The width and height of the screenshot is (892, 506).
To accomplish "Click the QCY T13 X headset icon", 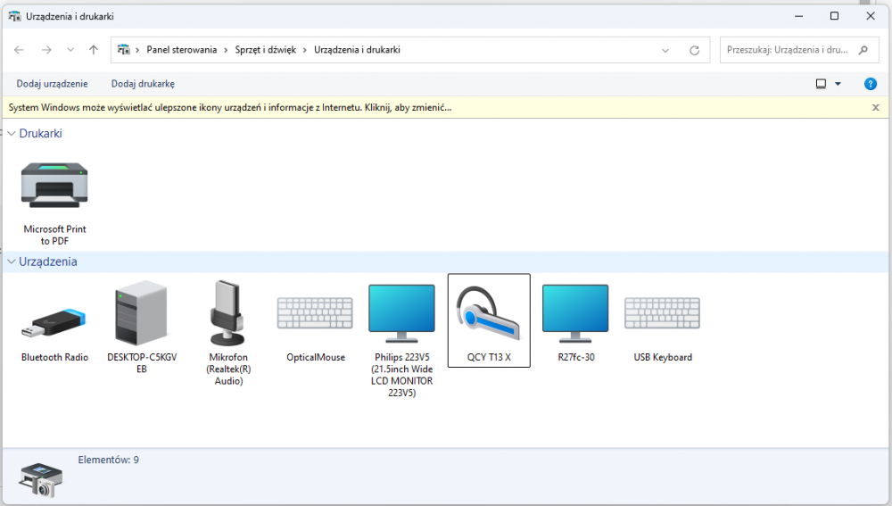I will pyautogui.click(x=489, y=314).
